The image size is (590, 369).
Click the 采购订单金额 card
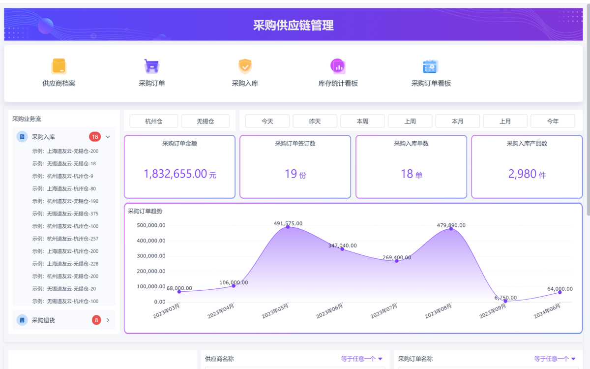point(179,167)
